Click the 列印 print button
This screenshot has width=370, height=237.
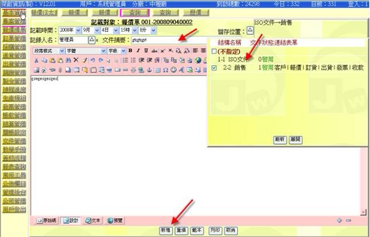215,231
